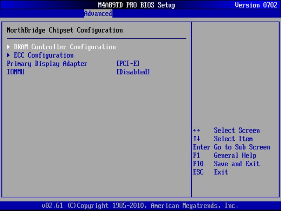Image resolution: width=281 pixels, height=211 pixels.
Task: Click the triangle icon before ECC Configuration
Action: (8, 55)
